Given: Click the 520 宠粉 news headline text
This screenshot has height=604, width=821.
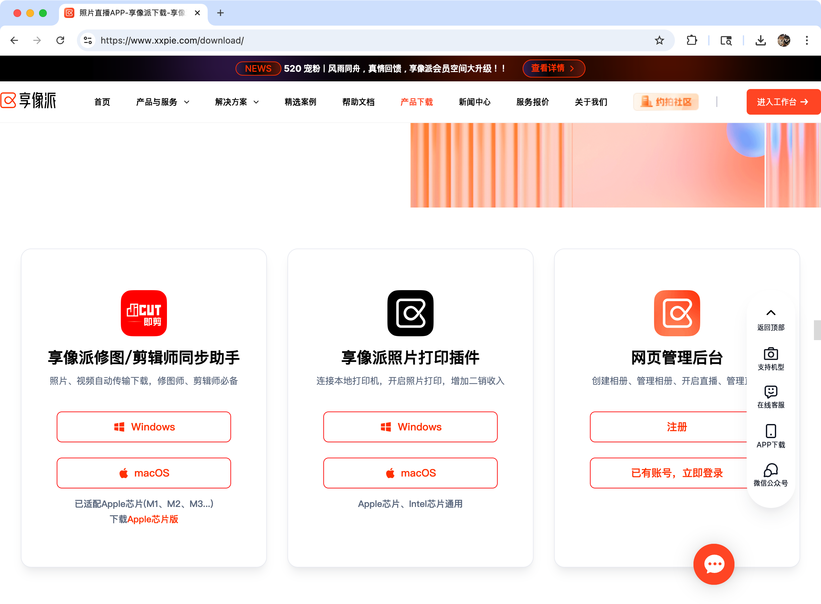Looking at the screenshot, I should (x=395, y=68).
